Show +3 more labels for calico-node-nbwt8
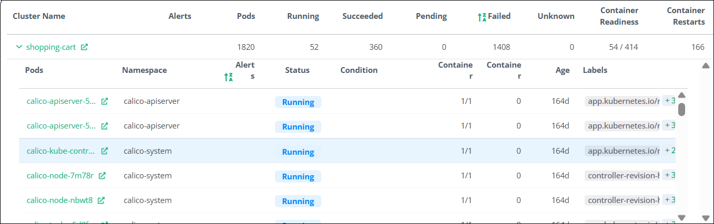 [669, 200]
